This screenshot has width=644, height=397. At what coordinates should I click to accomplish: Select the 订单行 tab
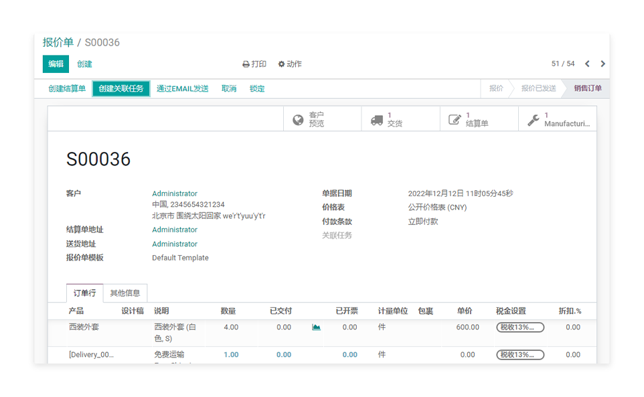coord(84,293)
